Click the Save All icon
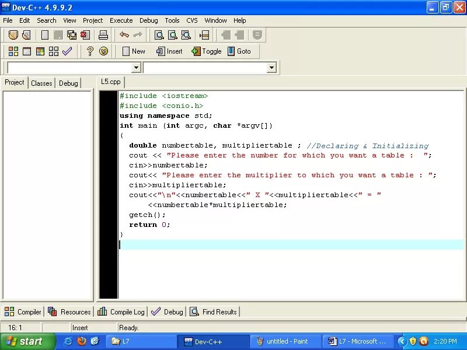 pyautogui.click(x=71, y=35)
